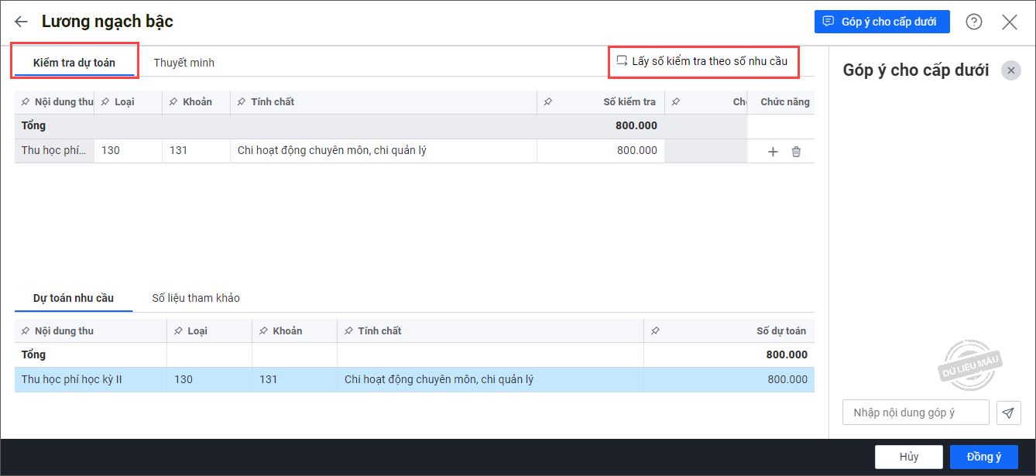Click the Đồng ý button
This screenshot has width=1036, height=476.
click(x=983, y=457)
